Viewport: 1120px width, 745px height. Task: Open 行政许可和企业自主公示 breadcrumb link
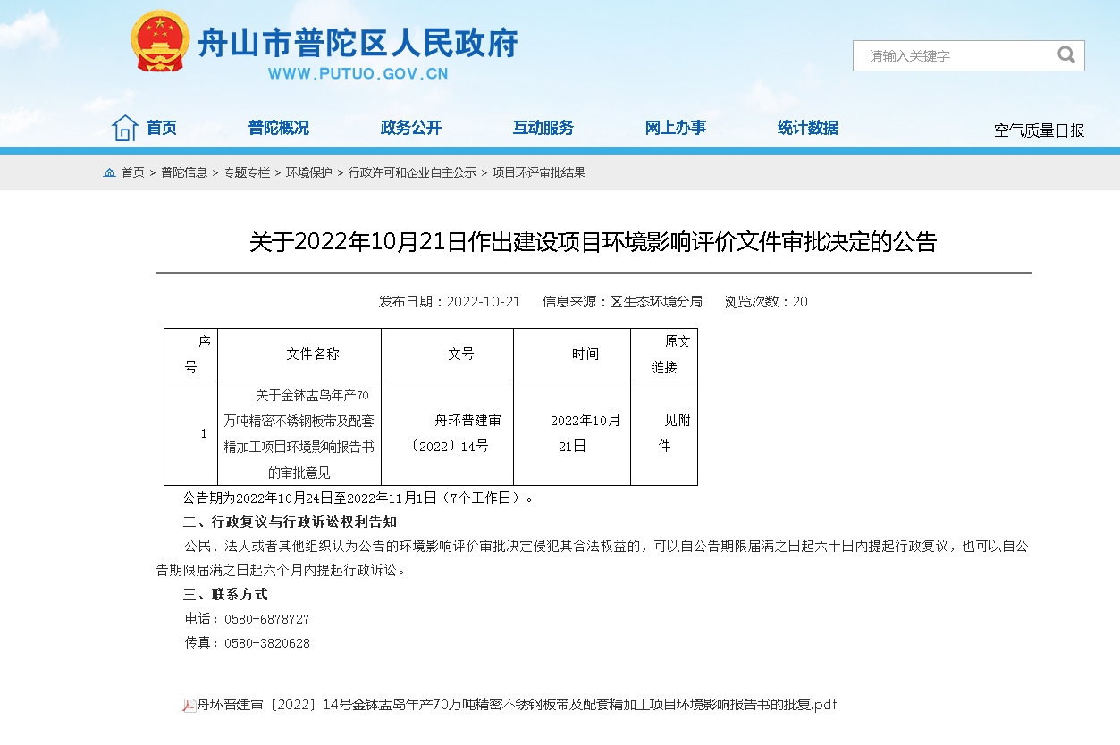(x=412, y=172)
